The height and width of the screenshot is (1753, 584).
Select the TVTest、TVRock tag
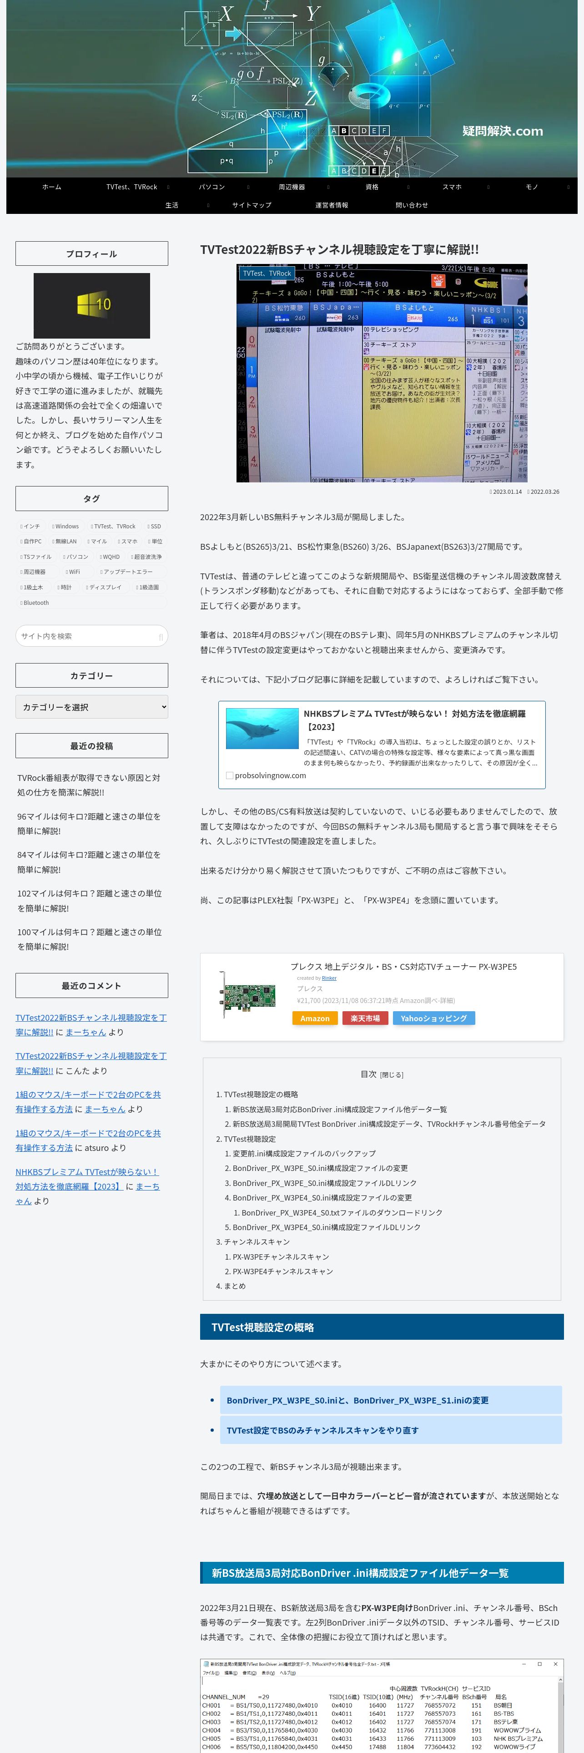113,527
